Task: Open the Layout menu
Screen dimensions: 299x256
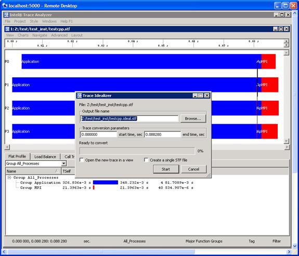Action: coord(77,35)
